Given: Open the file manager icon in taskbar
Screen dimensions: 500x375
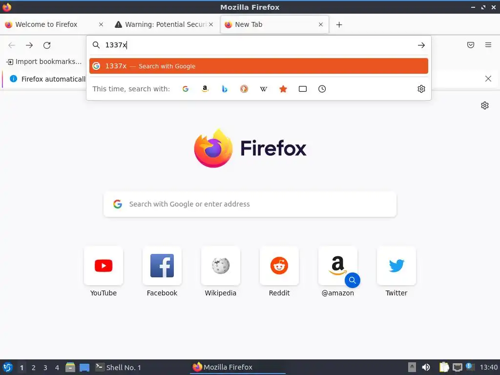Looking at the screenshot, I should click(70, 367).
